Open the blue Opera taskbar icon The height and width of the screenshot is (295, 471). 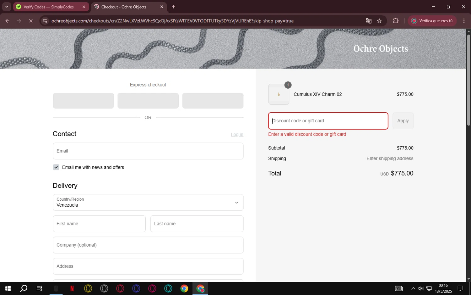point(136,288)
